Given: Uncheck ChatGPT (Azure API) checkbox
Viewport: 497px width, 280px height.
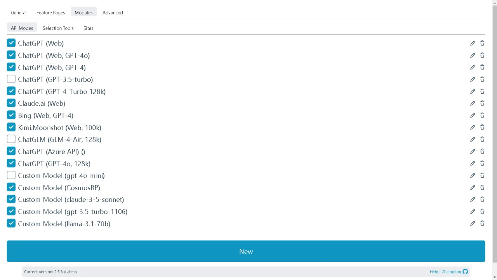Looking at the screenshot, I should click(11, 151).
